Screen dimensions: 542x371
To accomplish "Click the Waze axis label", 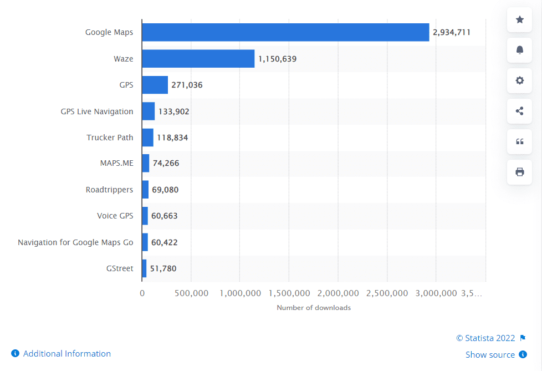I will [124, 59].
